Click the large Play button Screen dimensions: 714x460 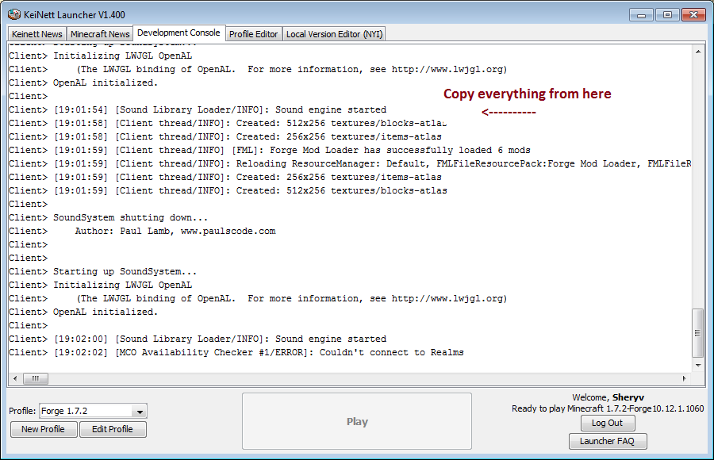click(357, 421)
